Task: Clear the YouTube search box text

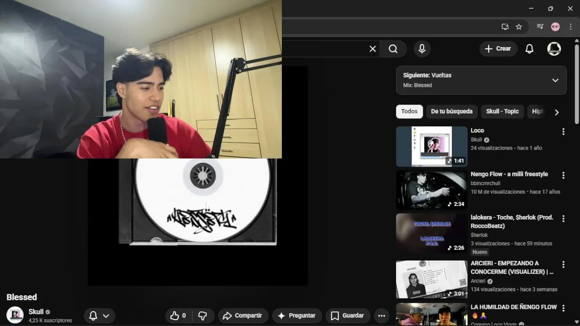Action: 372,49
